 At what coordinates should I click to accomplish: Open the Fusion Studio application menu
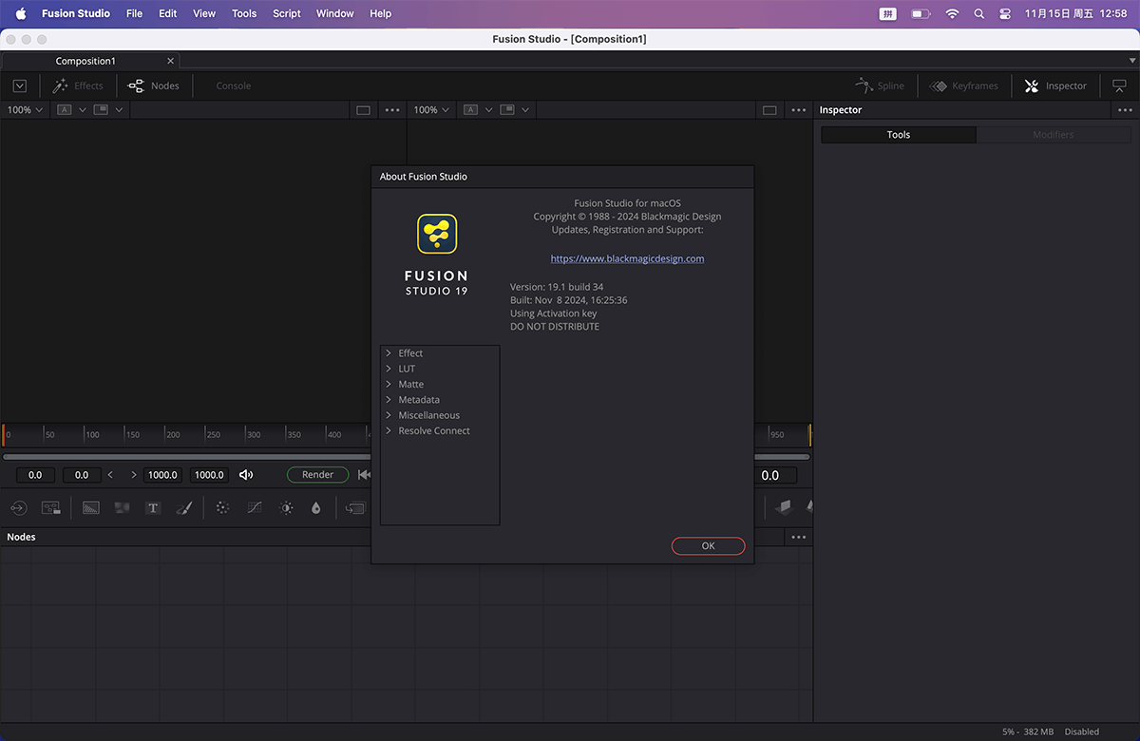click(x=76, y=13)
